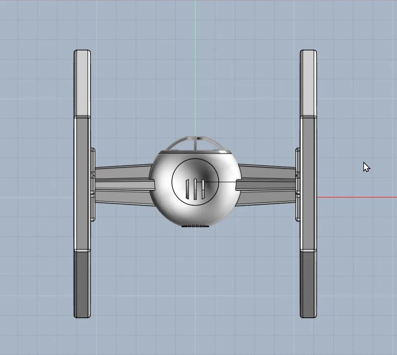The height and width of the screenshot is (355, 397).
Task: Click the green vertical axis line
Action: pos(195,68)
